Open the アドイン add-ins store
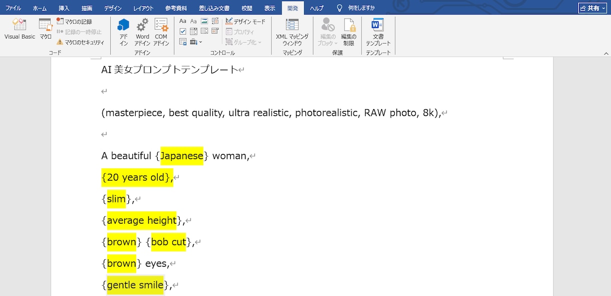The image size is (611, 296). pyautogui.click(x=123, y=32)
